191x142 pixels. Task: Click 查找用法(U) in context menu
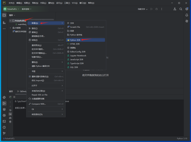(x=46, y=45)
